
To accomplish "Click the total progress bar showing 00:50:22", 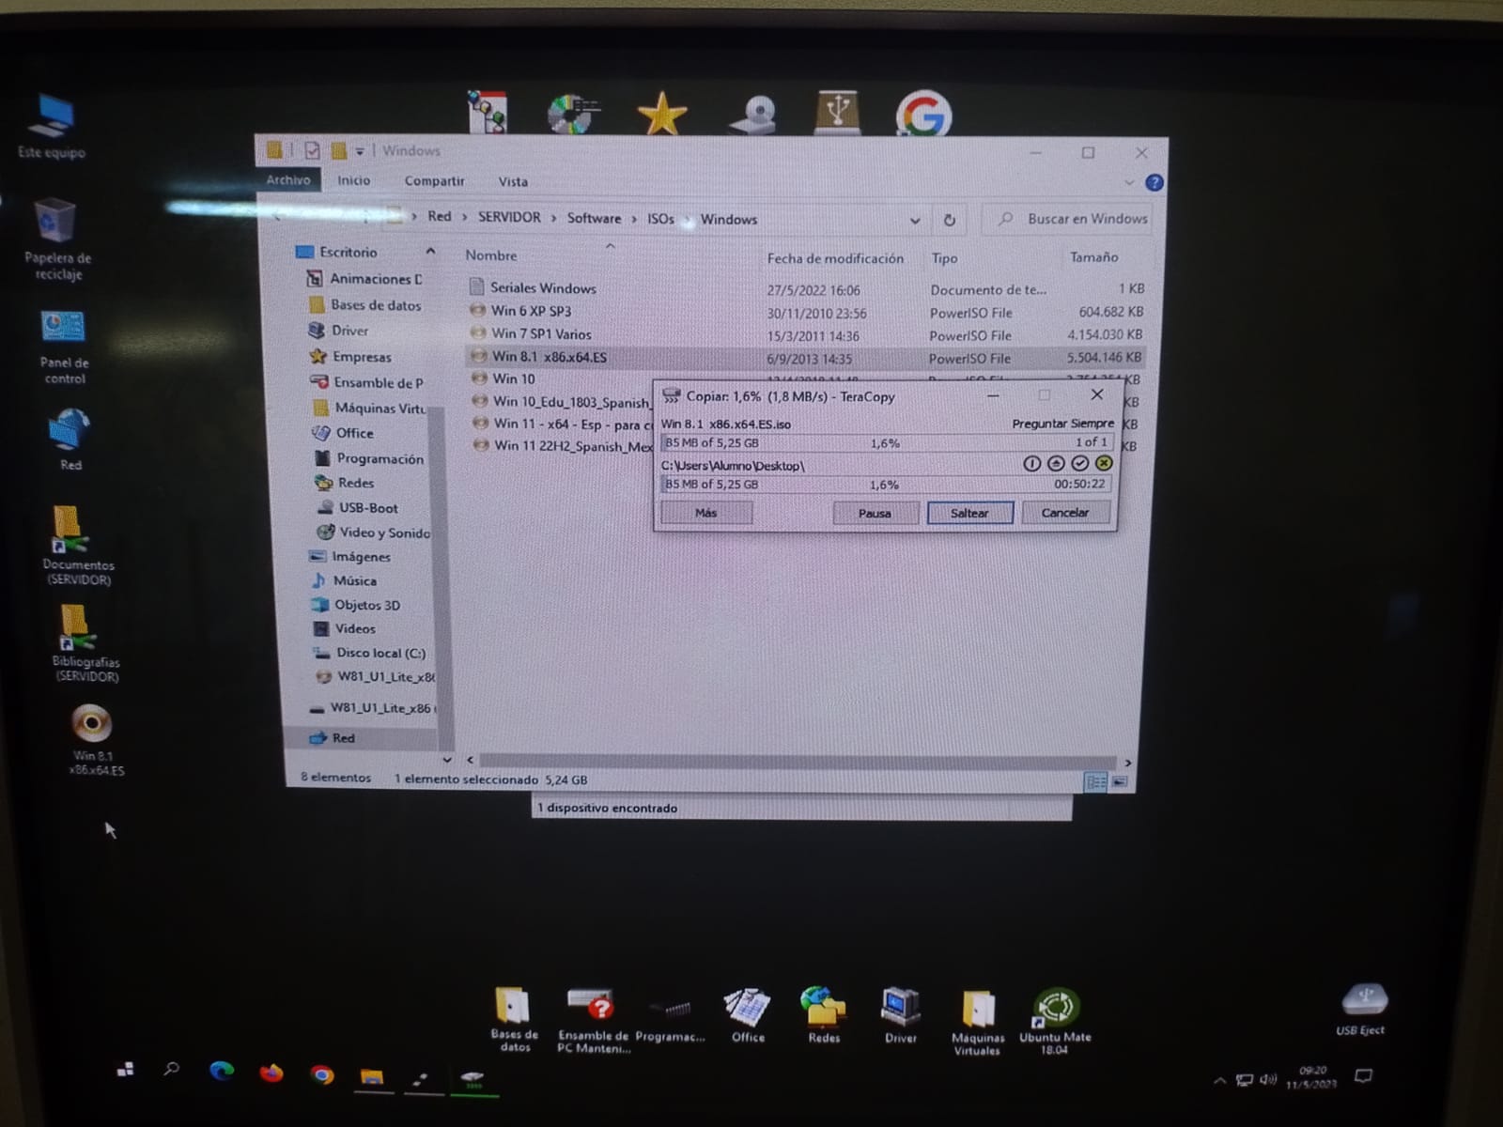I will coord(887,485).
